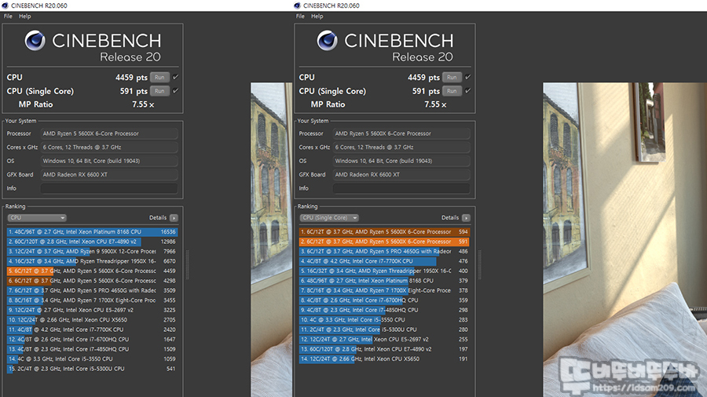The height and width of the screenshot is (397, 707).
Task: Select i7-7700K row scoring 2420
Action: tap(92, 330)
